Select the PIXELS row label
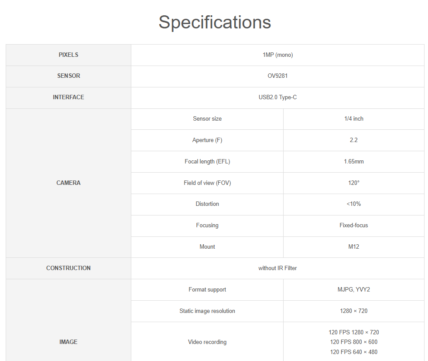 tap(68, 55)
